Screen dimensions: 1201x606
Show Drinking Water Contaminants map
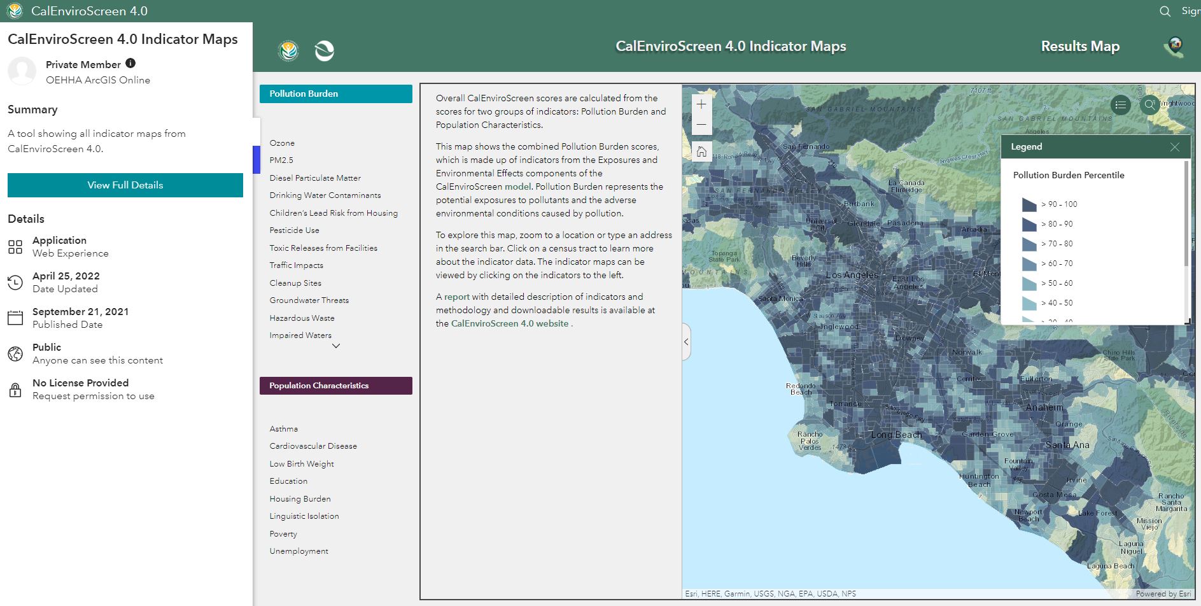[325, 195]
